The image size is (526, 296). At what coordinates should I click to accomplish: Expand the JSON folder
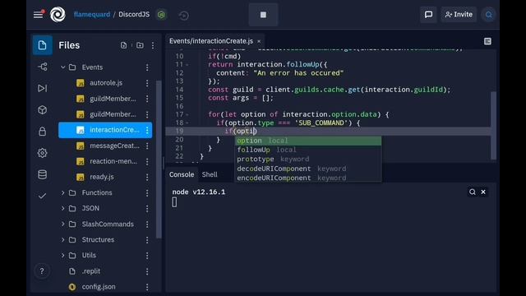[x=62, y=208]
